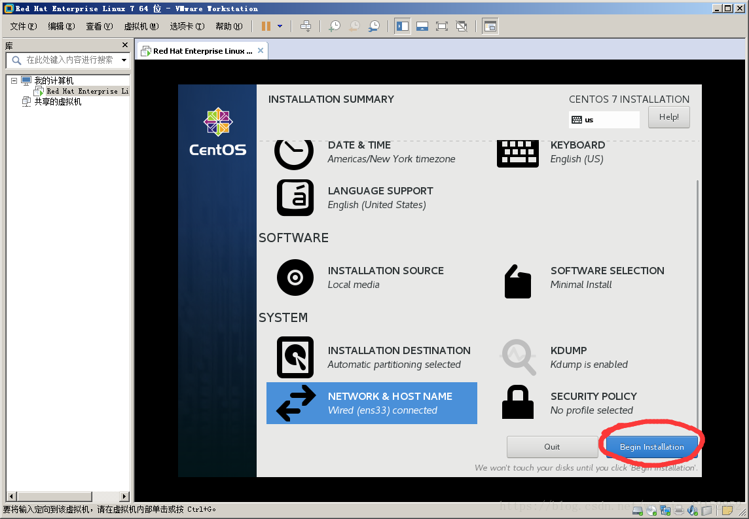Screen dimensions: 749x519
Task: Enter full screen mode icon
Action: (x=442, y=26)
